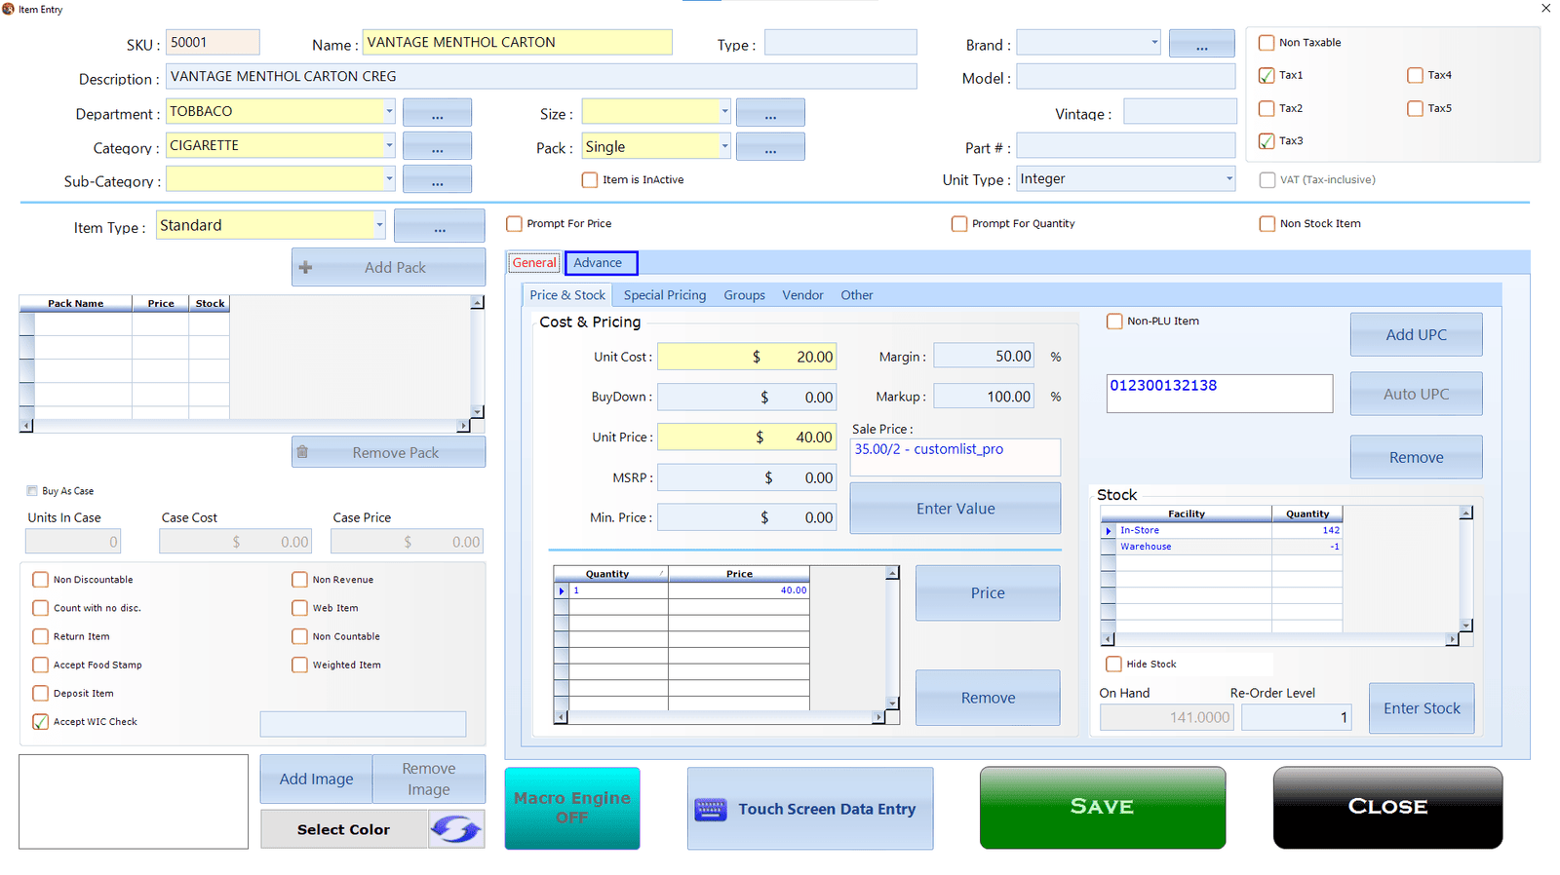Open the Sub-Category dropdown

pyautogui.click(x=388, y=179)
